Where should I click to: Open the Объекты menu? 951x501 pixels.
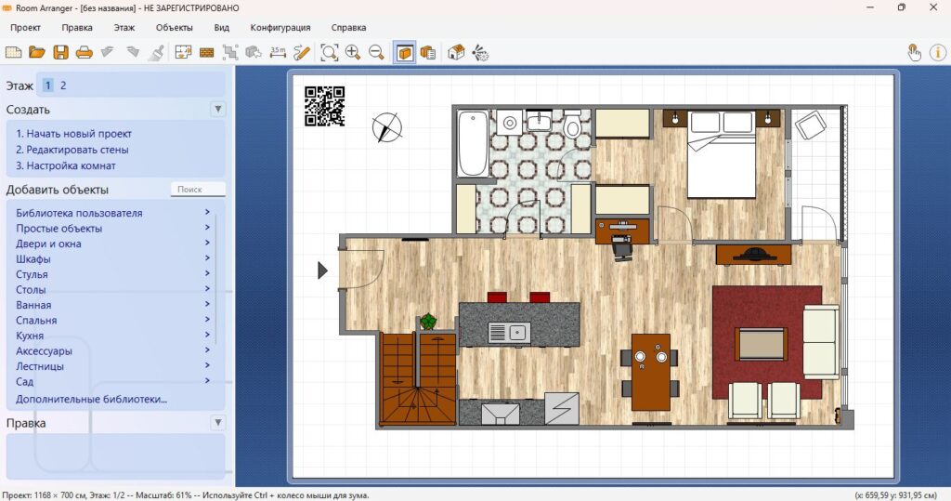pos(174,27)
